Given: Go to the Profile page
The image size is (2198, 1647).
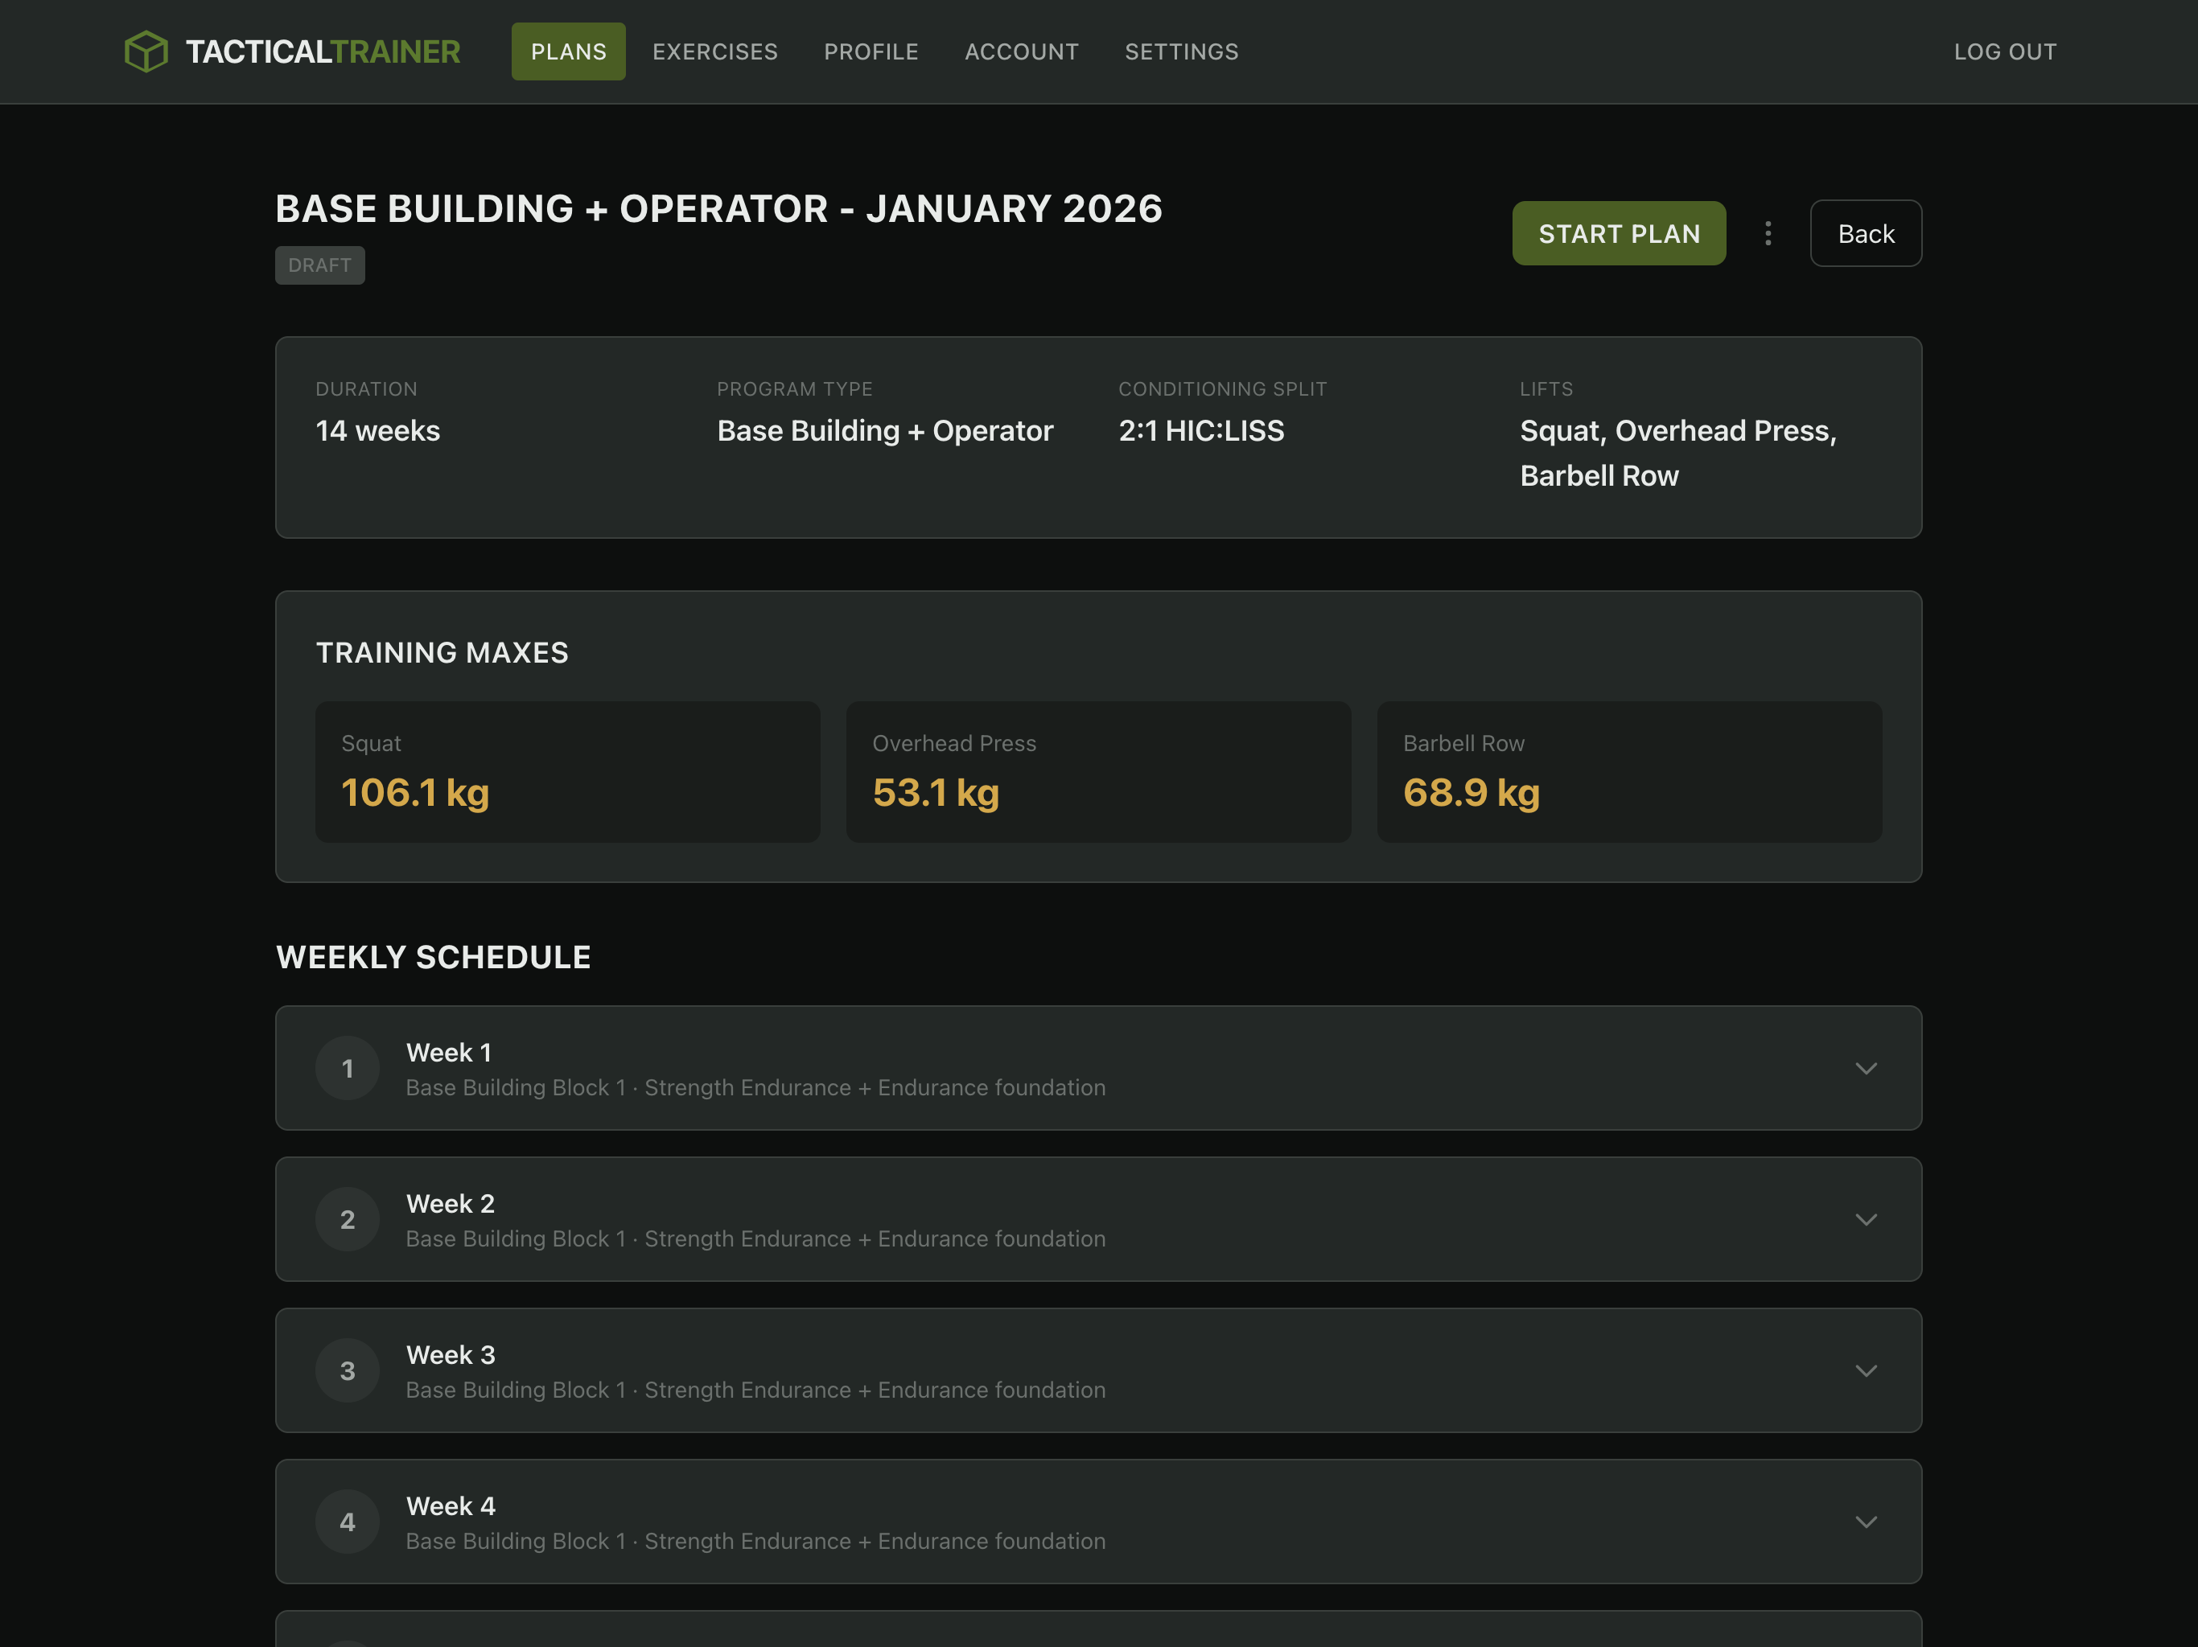Looking at the screenshot, I should (x=871, y=51).
